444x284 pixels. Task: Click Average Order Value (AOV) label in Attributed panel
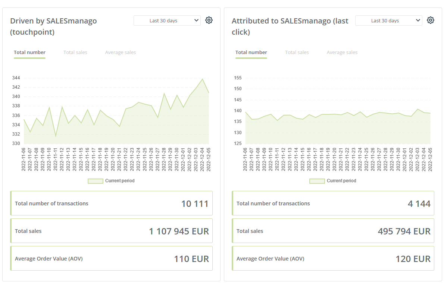[x=271, y=259]
